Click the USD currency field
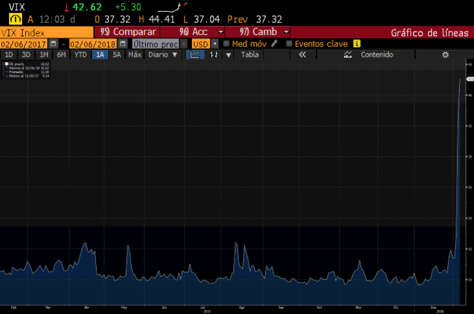 pyautogui.click(x=201, y=44)
